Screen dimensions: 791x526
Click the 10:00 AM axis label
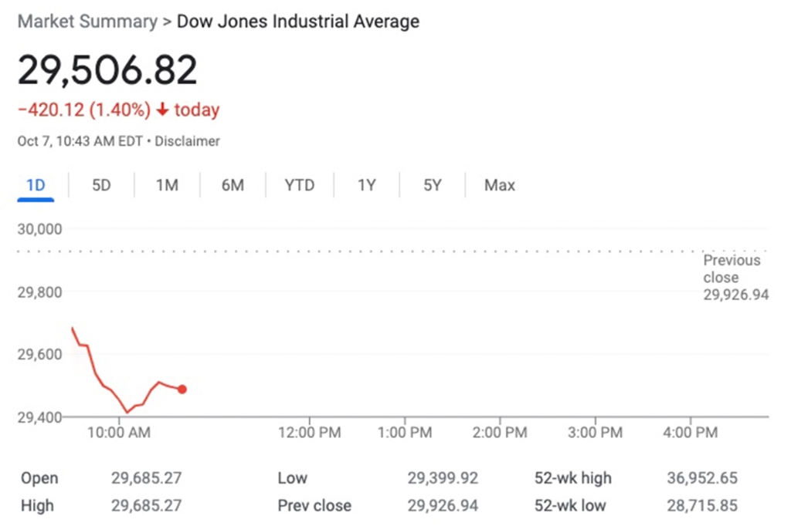point(119,433)
